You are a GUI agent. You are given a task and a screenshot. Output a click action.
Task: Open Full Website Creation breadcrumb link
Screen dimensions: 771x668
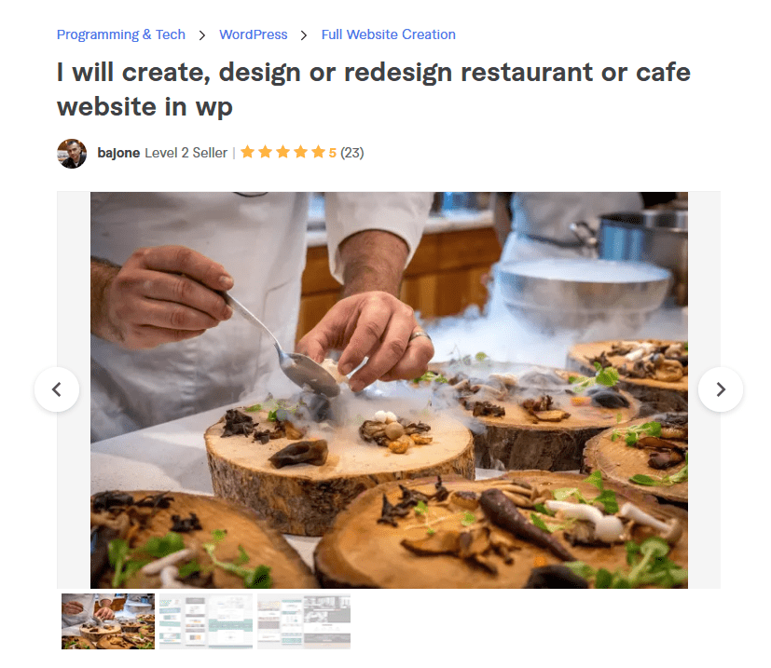pyautogui.click(x=389, y=34)
